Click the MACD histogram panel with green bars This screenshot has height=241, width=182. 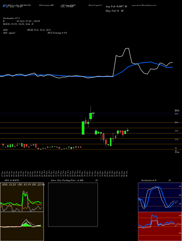[x=22, y=226]
